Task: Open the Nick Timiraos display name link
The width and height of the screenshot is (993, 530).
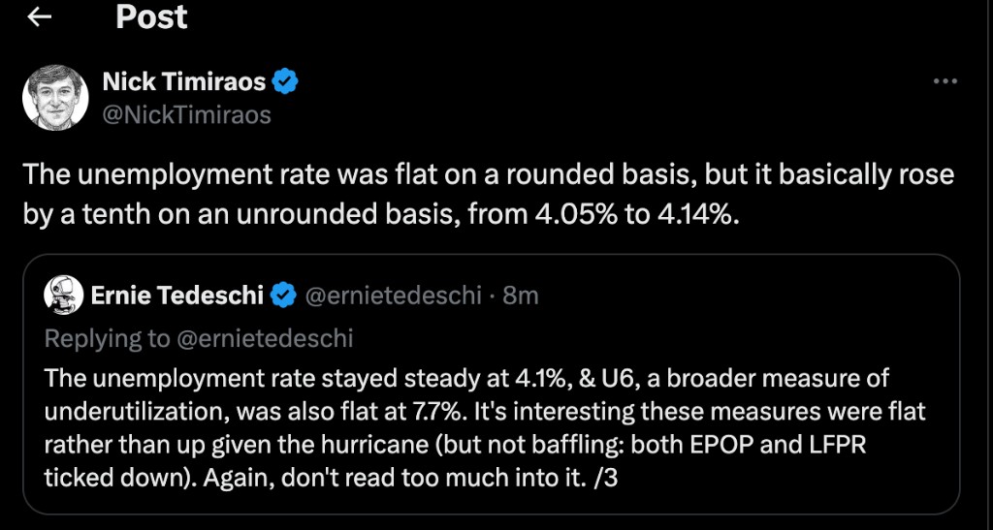Action: (x=183, y=81)
